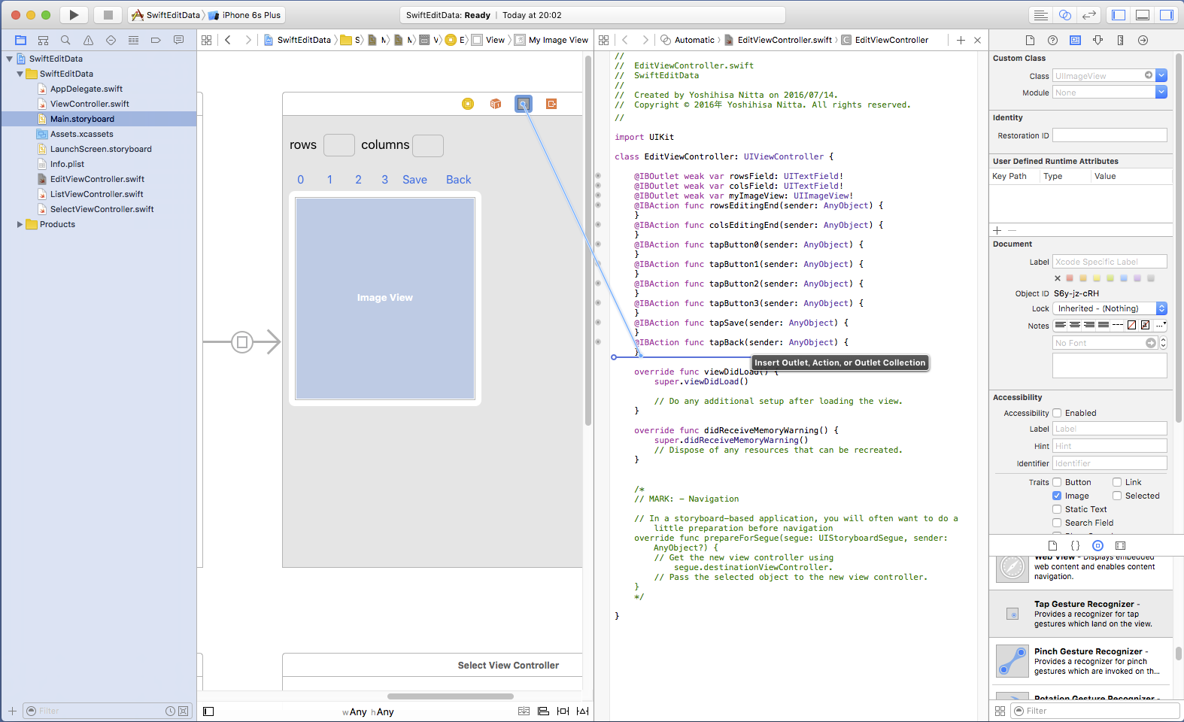1184x722 pixels.
Task: Enable the Accessibility Enabled checkbox
Action: click(x=1057, y=413)
